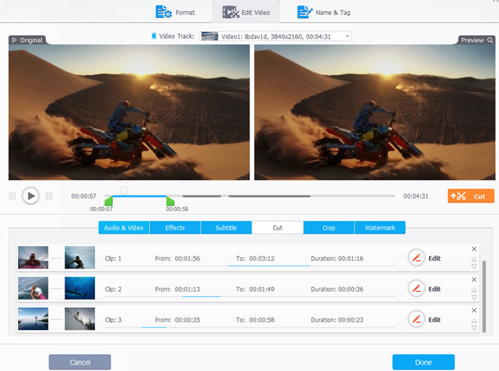This screenshot has height=371, width=499.
Task: Click Clip 1 To time 00:03:12
Action: 261,258
